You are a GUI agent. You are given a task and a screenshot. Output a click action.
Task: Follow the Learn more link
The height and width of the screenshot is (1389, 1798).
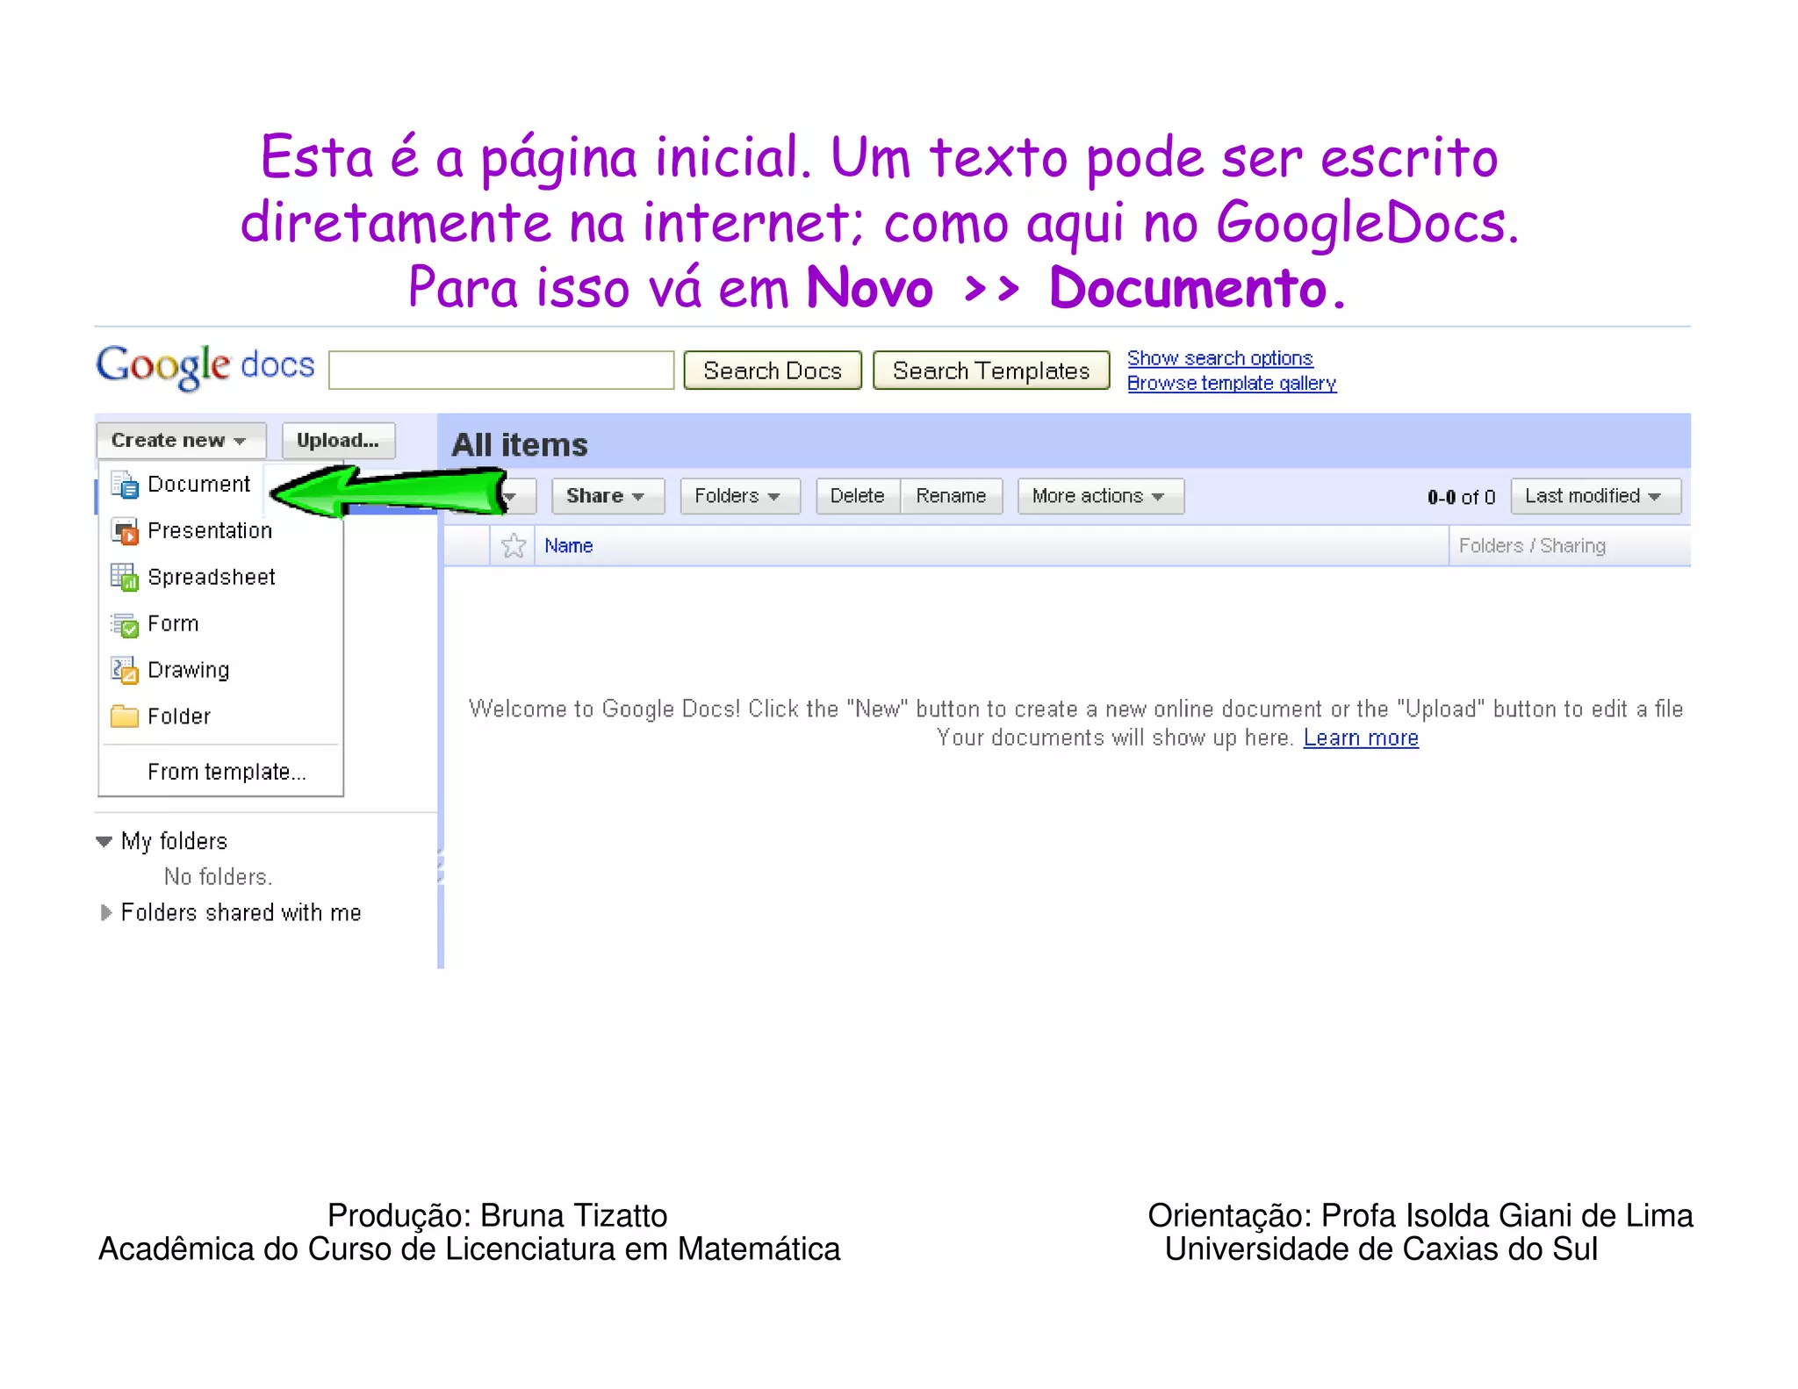pos(1361,738)
